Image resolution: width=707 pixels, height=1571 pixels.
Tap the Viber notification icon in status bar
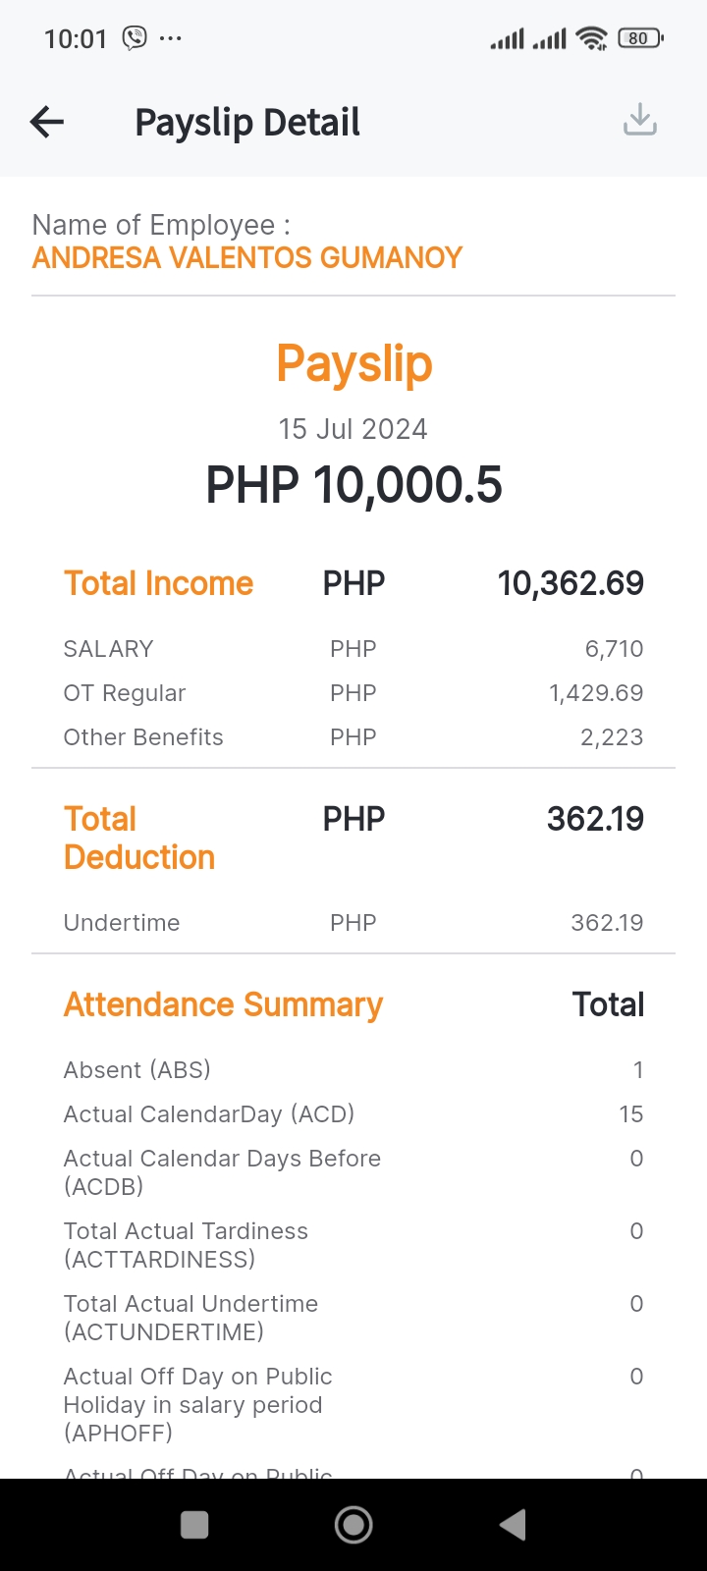pos(135,38)
